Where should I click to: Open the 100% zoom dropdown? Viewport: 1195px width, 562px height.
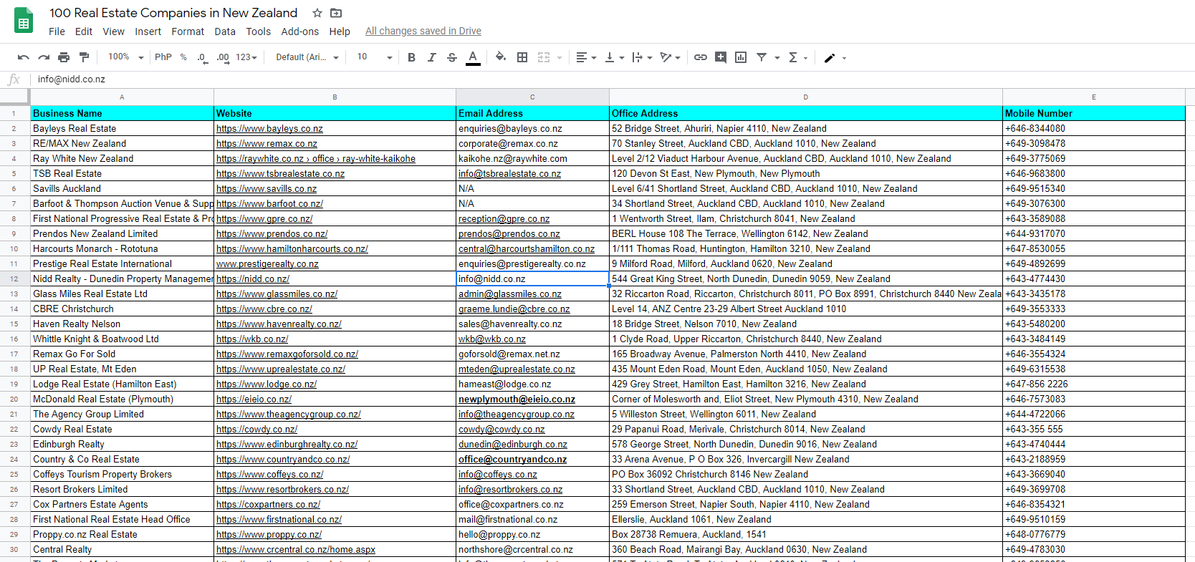pyautogui.click(x=125, y=57)
